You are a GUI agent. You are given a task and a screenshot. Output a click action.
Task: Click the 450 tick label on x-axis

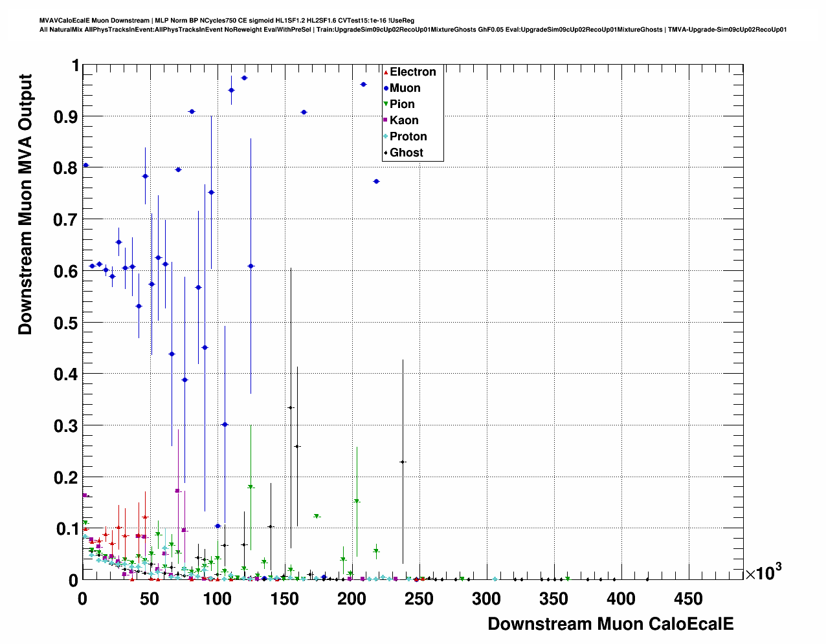[688, 599]
